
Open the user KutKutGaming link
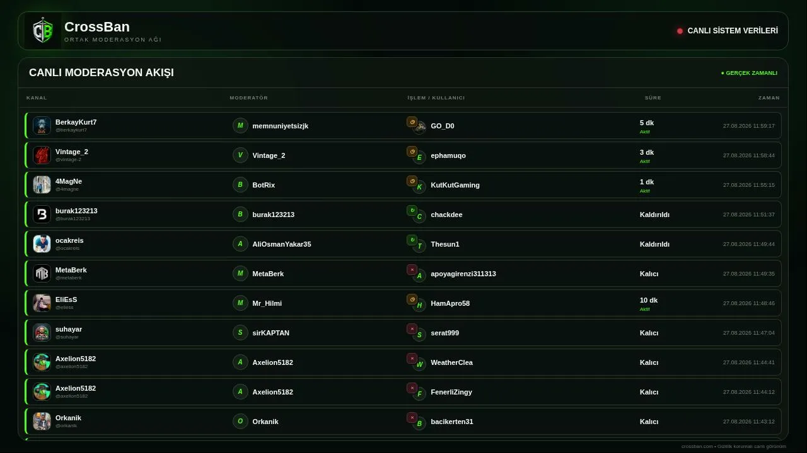pyautogui.click(x=455, y=185)
